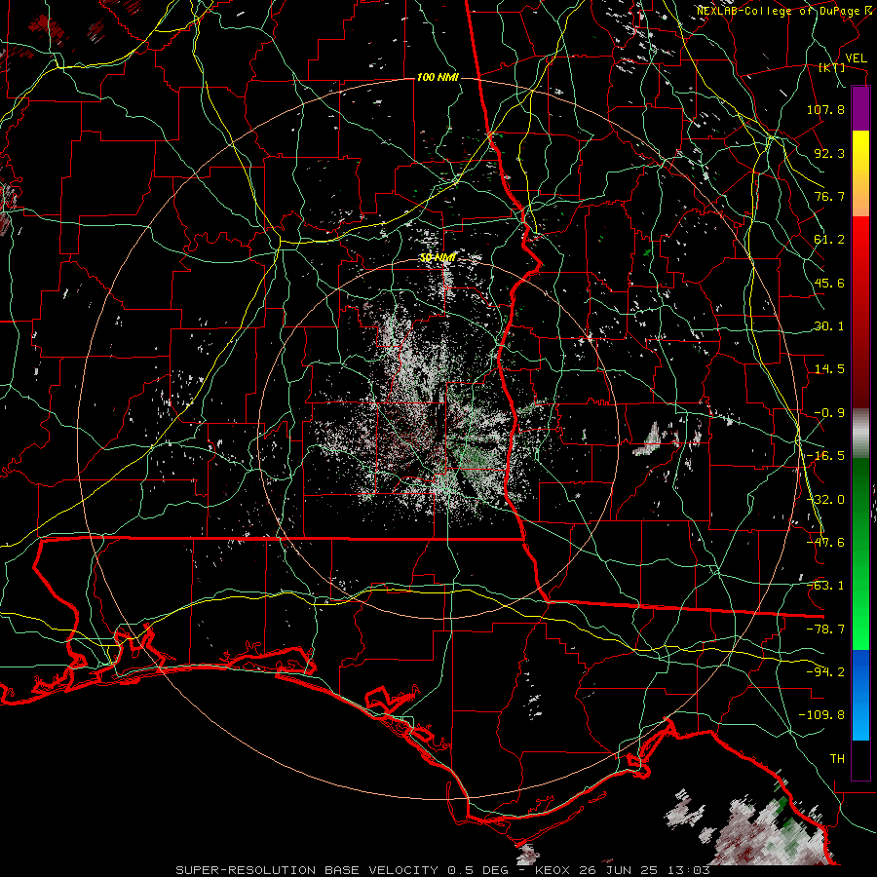Click the VEL legend title
The image size is (877, 877).
[856, 58]
